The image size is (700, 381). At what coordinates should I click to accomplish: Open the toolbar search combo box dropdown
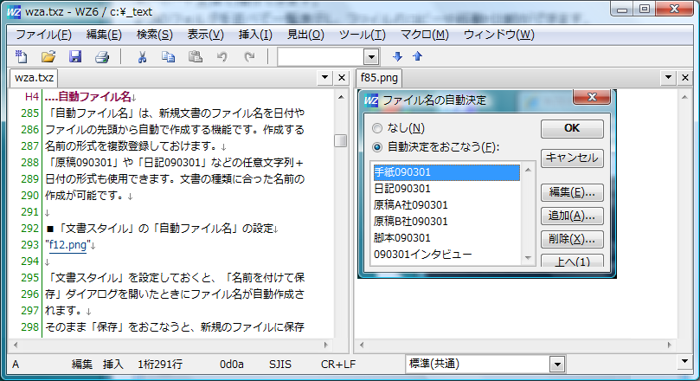click(x=371, y=57)
